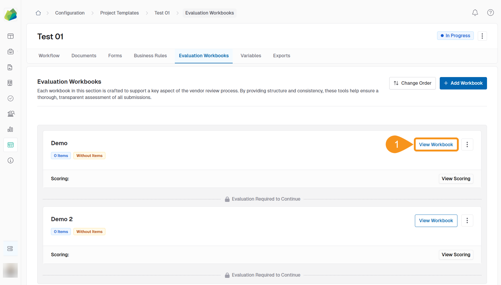
Task: Open the notifications bell
Action: 475,13
